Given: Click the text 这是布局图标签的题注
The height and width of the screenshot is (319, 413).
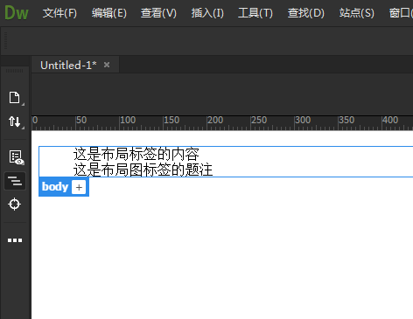Looking at the screenshot, I should pyautogui.click(x=143, y=170).
